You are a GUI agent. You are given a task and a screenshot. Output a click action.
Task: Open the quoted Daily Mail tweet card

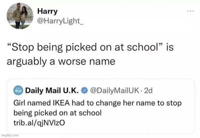101,106
